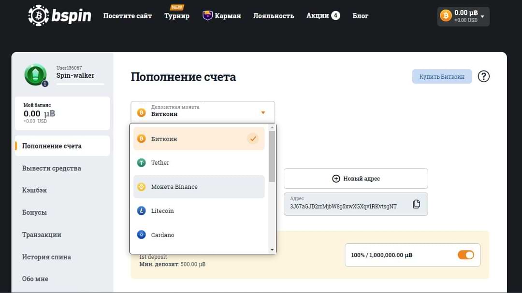Screen dimensions: 522x293
Task: Click the bspin logo
Action: 59,15
